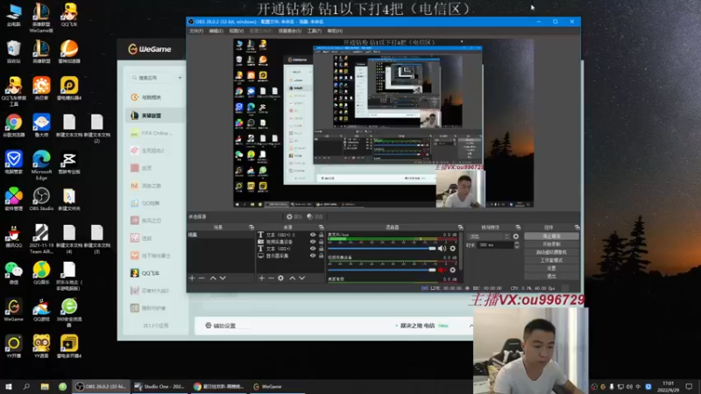
Task: Click 麦克风/Aux volume slider
Action: (382, 249)
